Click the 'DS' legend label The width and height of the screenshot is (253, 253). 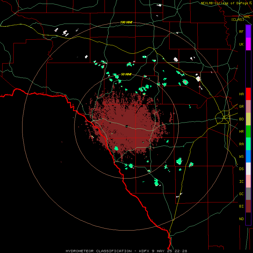point(241,169)
